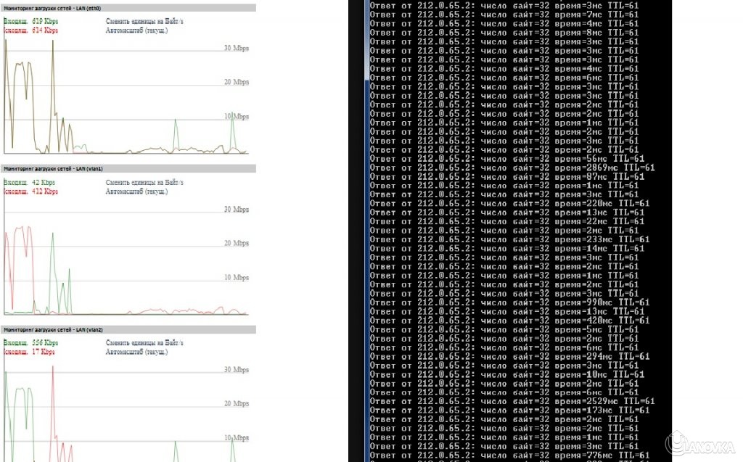
Task: Click autoscale link in vlan1 panel
Action: click(x=137, y=191)
